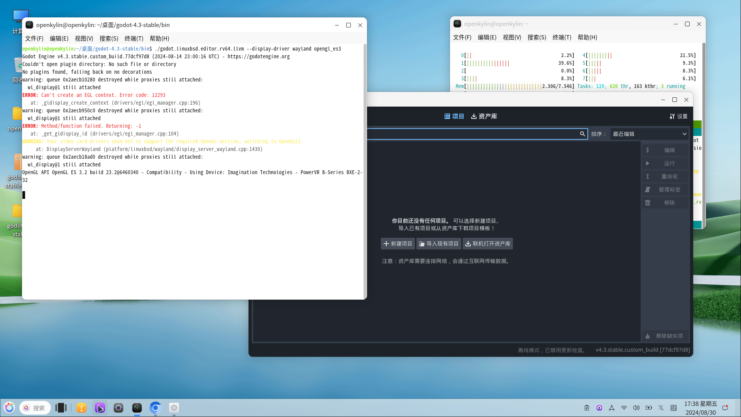Screen dimensions: 741x417
Task: Click the 联机打开资产库 (Open Asset Library Online) button
Action: click(488, 244)
